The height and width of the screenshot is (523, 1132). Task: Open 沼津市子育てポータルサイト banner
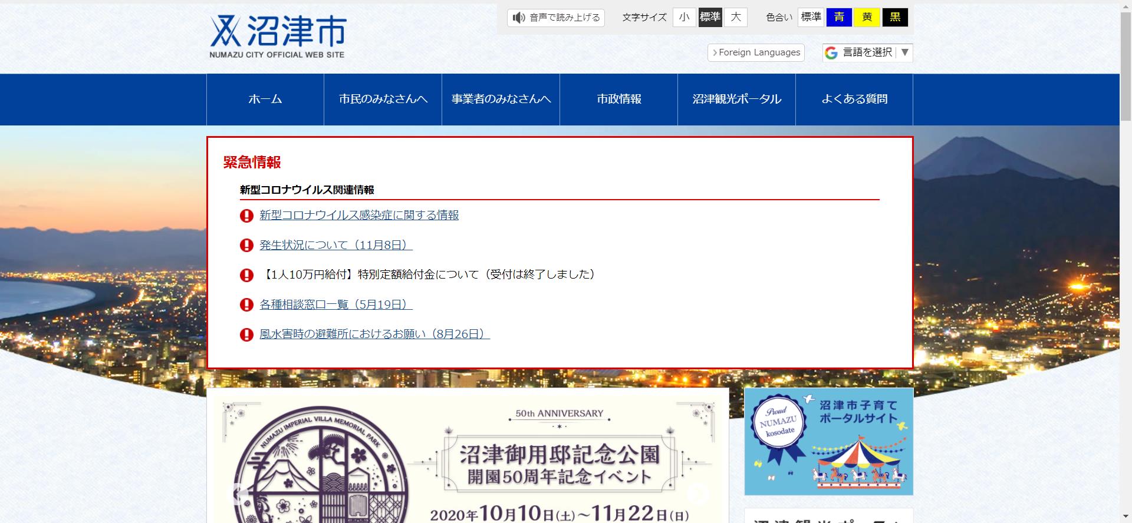coord(828,441)
